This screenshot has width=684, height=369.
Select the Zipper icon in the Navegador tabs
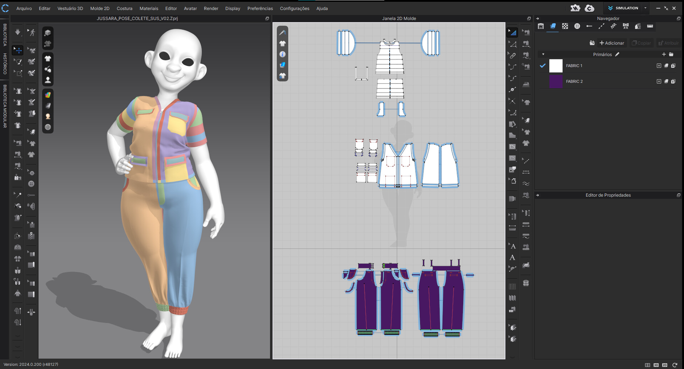click(x=650, y=26)
